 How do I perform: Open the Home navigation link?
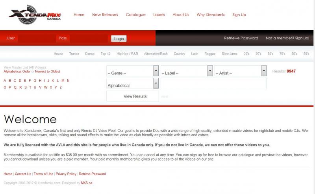pyautogui.click(x=79, y=15)
